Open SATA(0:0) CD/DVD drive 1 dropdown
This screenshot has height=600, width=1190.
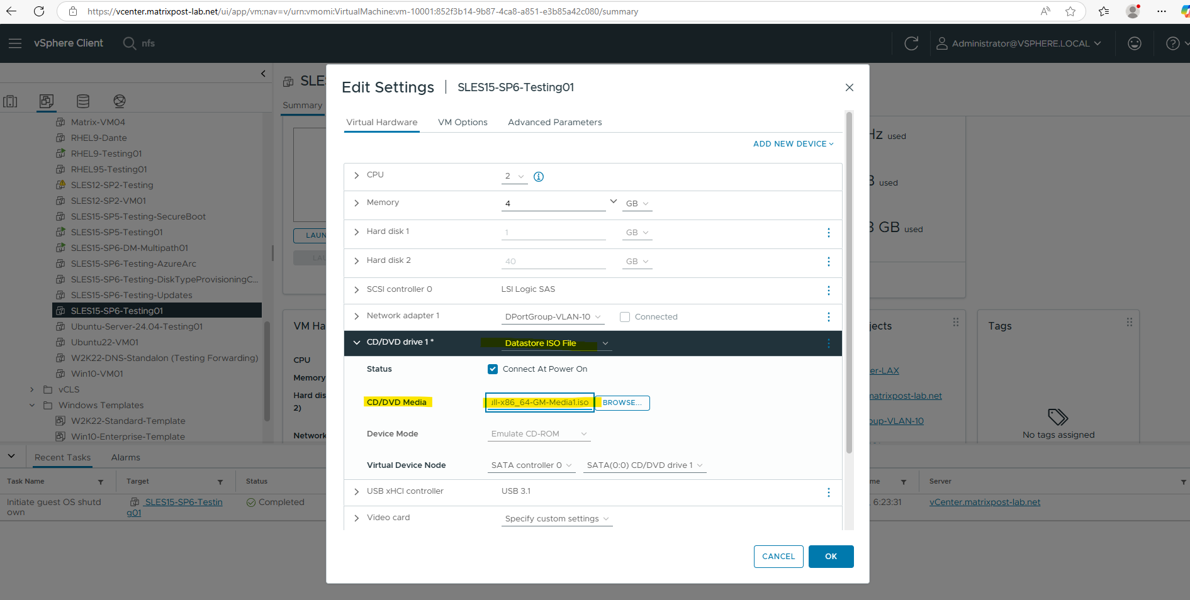644,465
